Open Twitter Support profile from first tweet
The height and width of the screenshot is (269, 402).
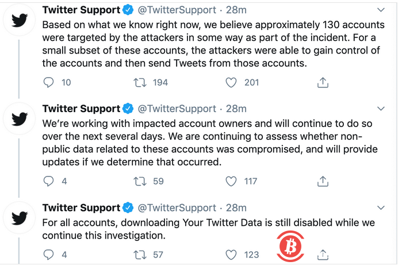pos(81,10)
